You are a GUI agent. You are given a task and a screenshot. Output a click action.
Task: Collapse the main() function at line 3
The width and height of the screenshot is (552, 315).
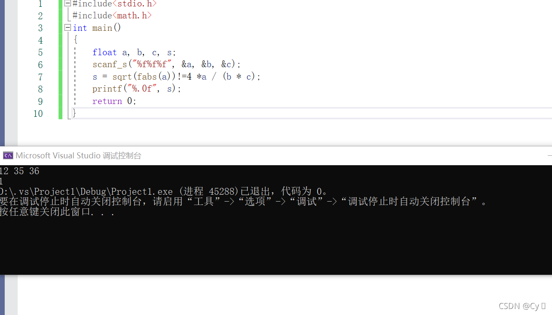point(68,28)
